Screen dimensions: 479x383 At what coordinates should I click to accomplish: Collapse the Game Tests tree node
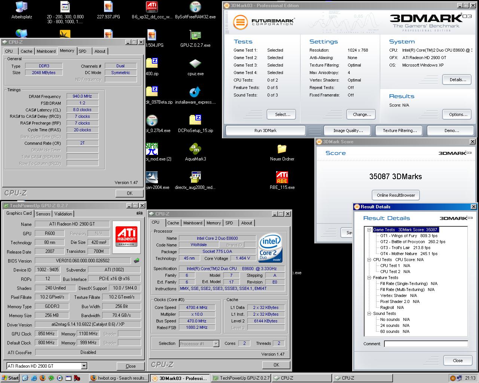point(369,230)
